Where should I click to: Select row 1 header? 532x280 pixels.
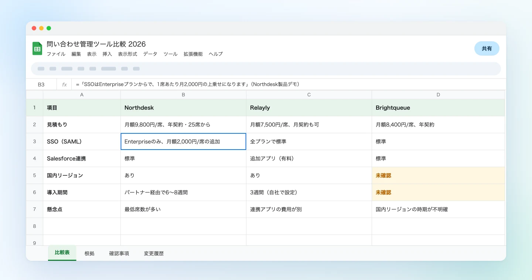point(34,108)
